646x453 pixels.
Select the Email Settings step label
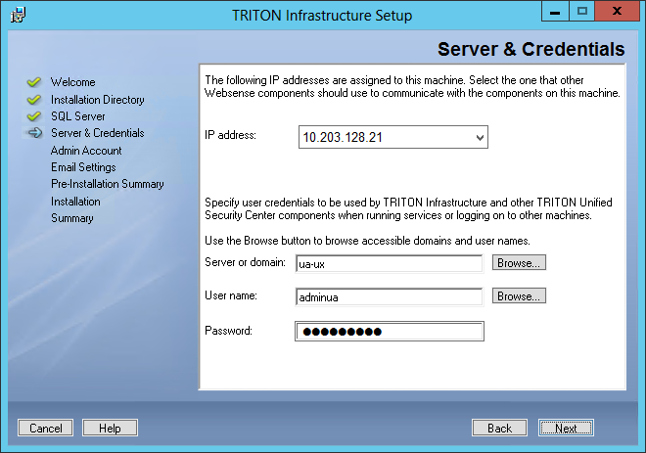[83, 167]
